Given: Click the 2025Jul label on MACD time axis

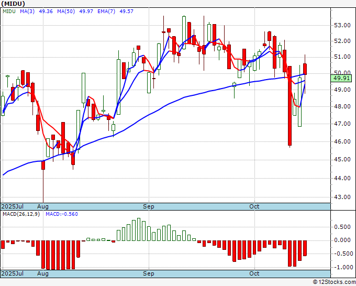Looking at the screenshot, I should click(13, 273).
